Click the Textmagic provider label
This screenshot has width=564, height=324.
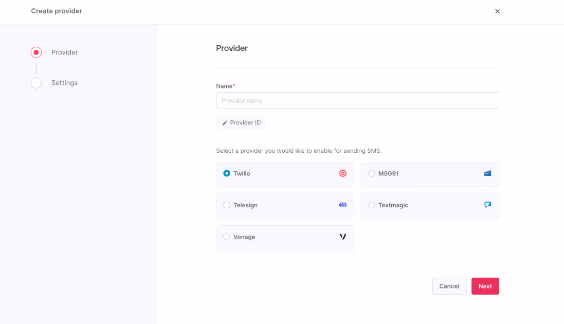click(x=393, y=205)
